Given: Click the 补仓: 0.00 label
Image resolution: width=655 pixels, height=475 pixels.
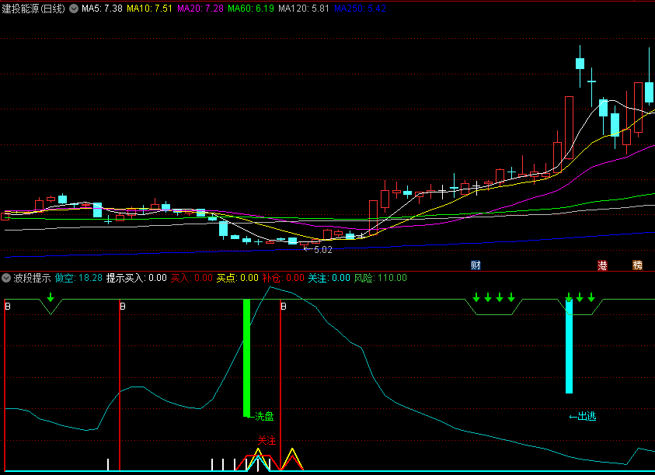Looking at the screenshot, I should point(284,278).
